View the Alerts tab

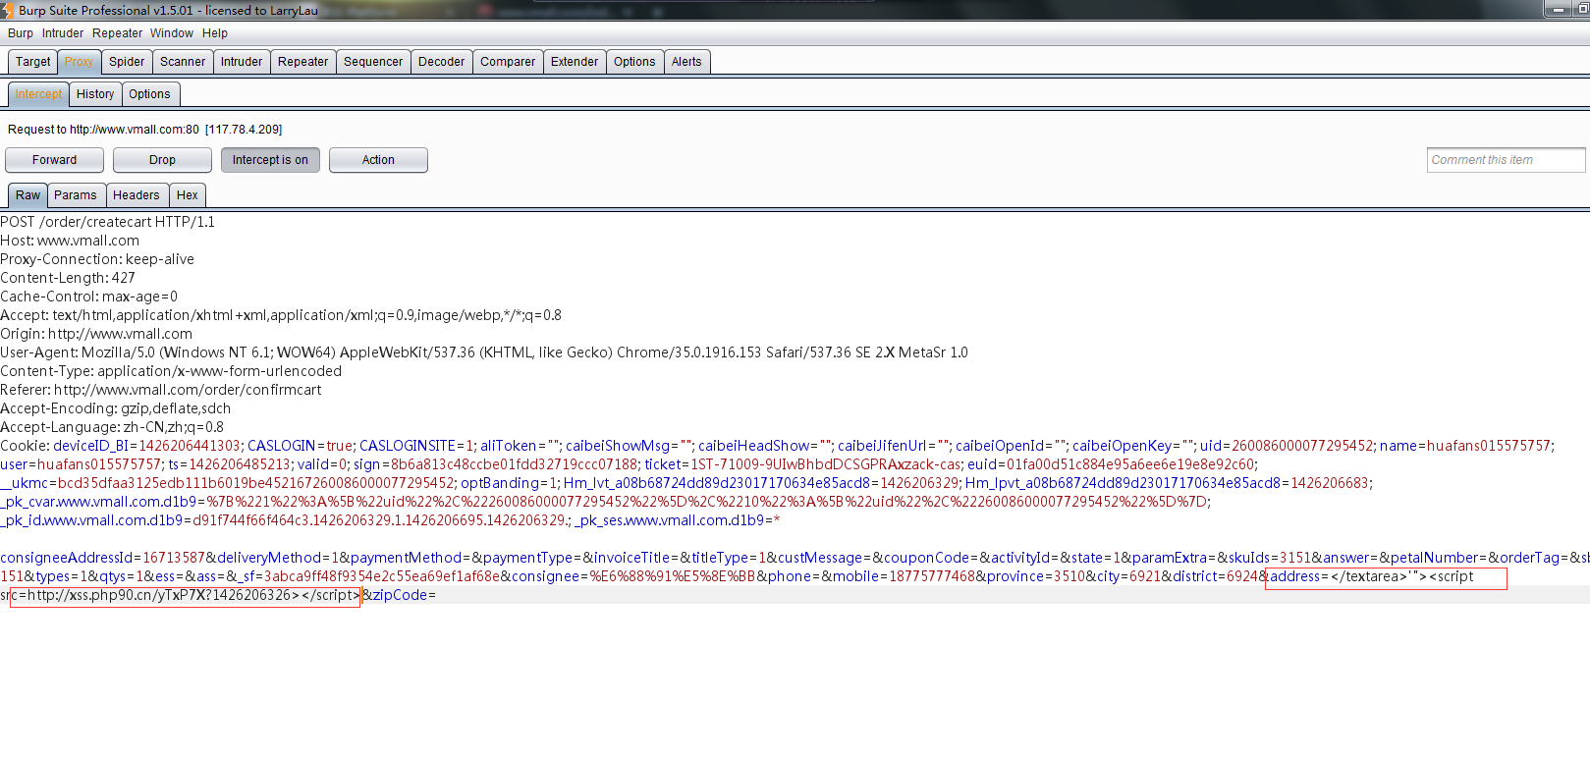pyautogui.click(x=686, y=62)
